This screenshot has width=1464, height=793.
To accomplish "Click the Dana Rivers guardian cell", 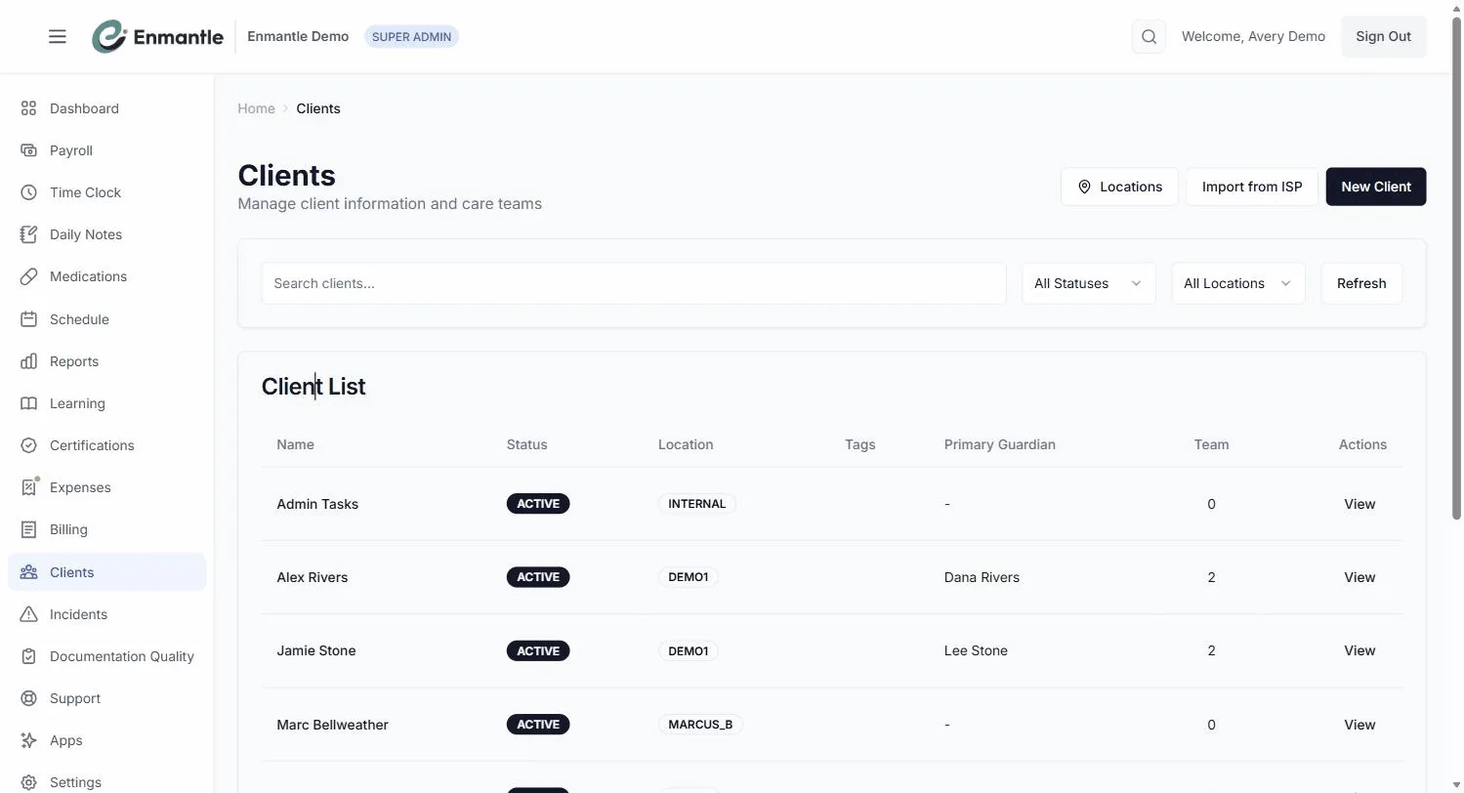I will [982, 577].
